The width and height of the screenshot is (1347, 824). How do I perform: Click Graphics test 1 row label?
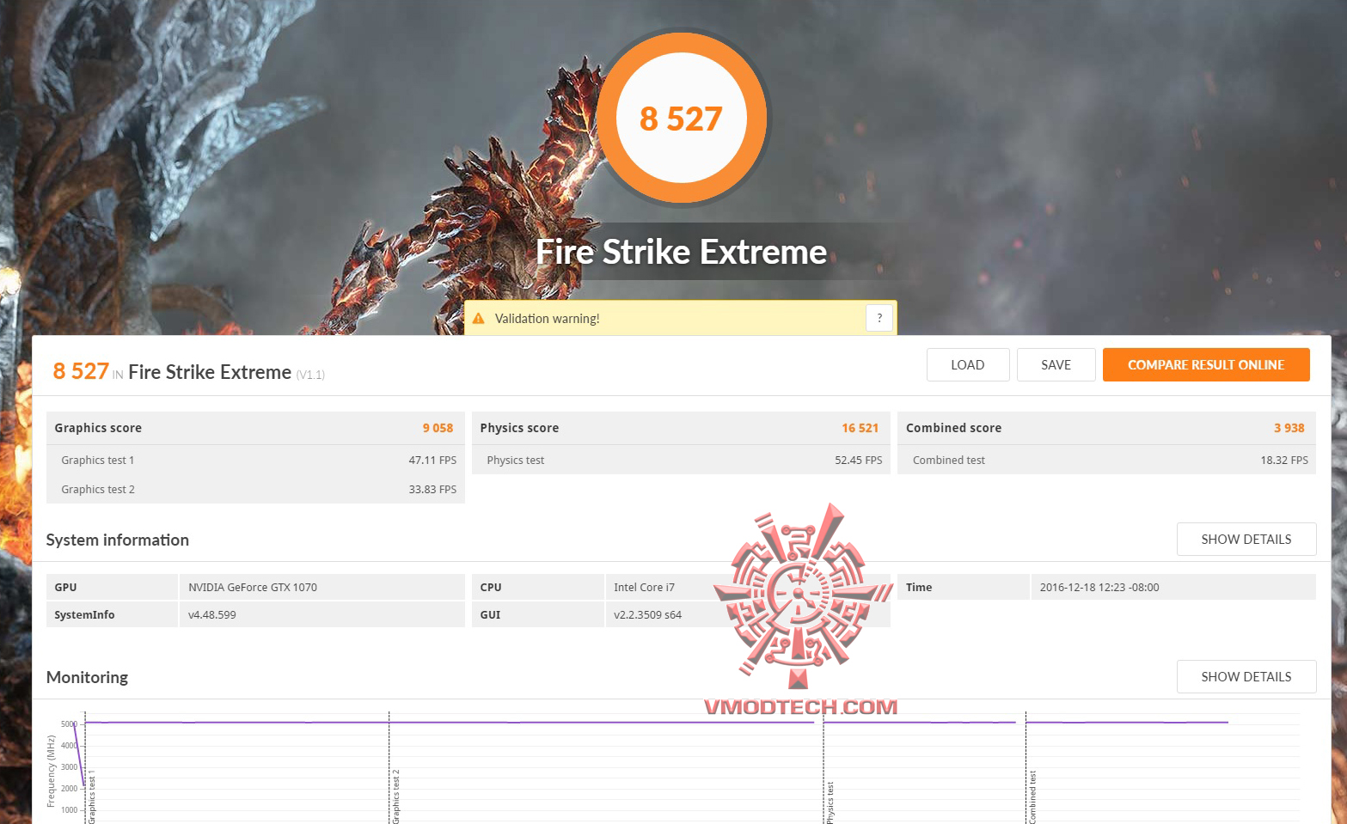click(98, 460)
